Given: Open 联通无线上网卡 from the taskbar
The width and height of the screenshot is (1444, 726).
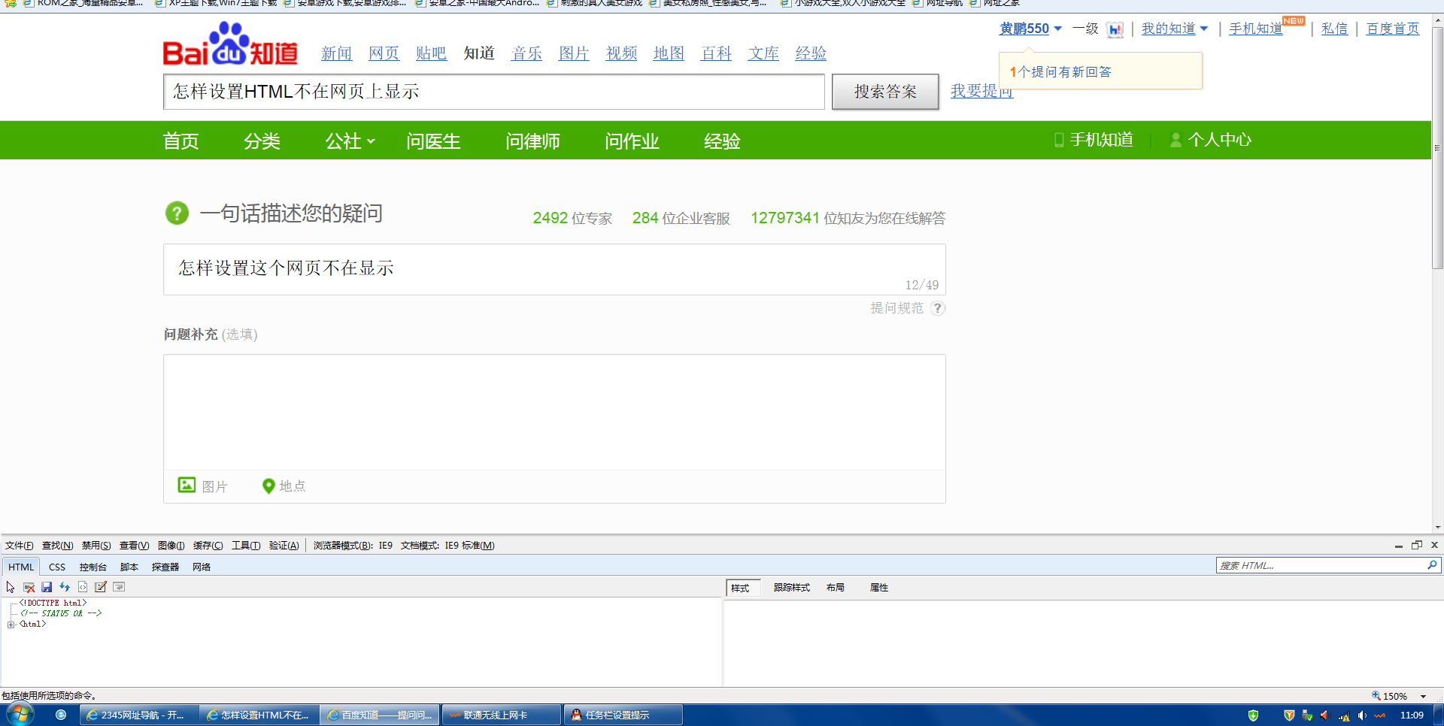Looking at the screenshot, I should pyautogui.click(x=501, y=715).
